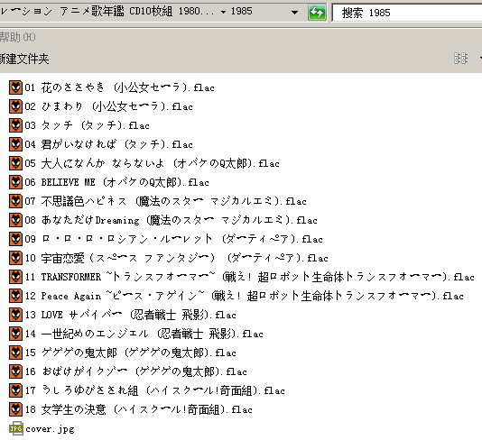Expand the address bar history dropdown arrow

click(294, 13)
